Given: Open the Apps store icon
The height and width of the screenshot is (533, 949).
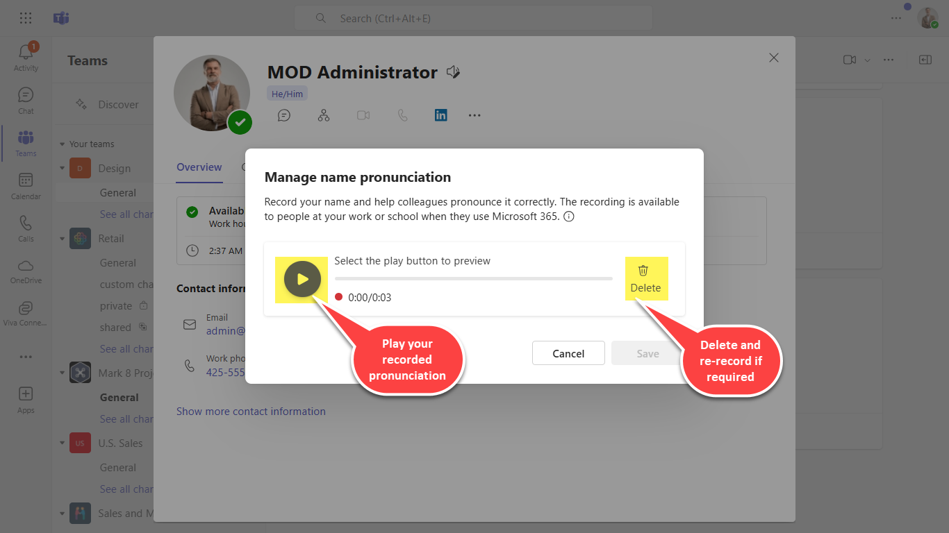Looking at the screenshot, I should click(x=26, y=399).
